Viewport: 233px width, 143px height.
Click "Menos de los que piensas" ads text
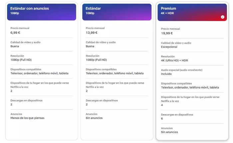click(x=27, y=118)
